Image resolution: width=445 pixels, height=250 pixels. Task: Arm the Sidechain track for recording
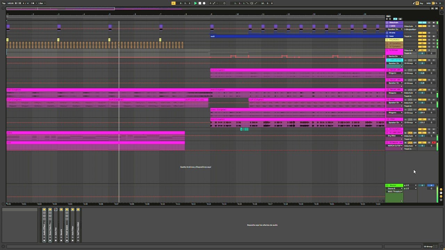coord(434,23)
